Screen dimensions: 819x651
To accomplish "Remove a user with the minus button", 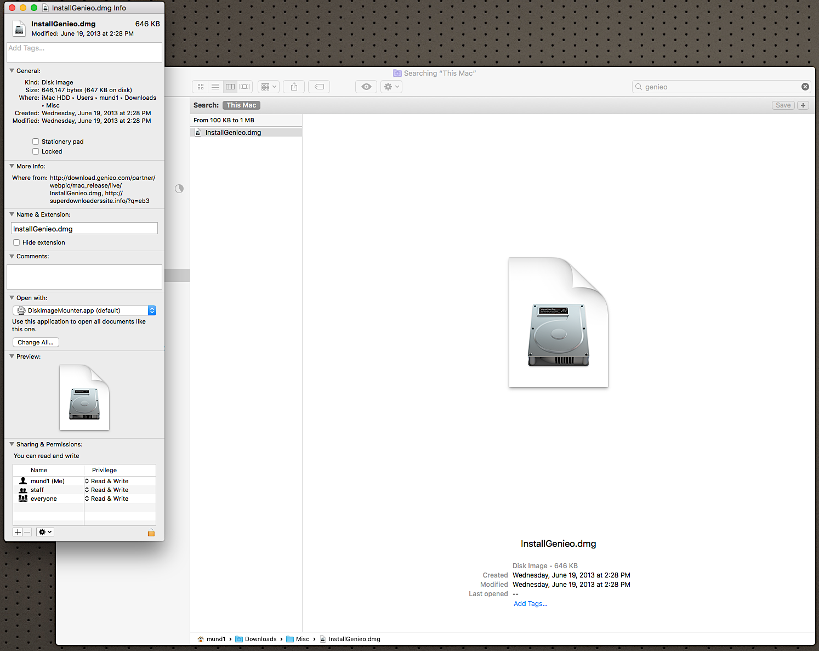I will (x=27, y=532).
